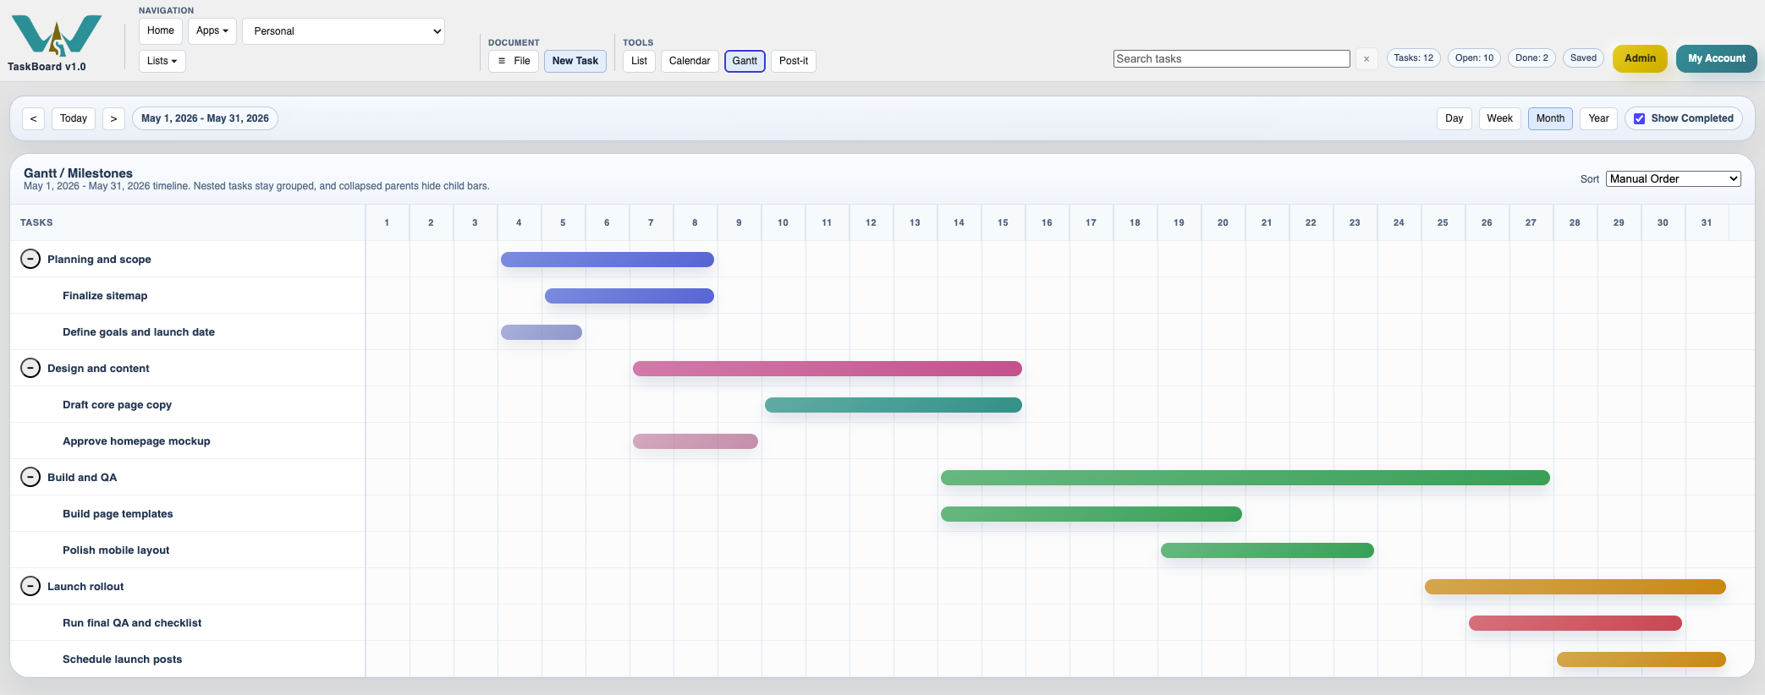Screen dimensions: 1765x695
Task: Select the Polish mobile layout task
Action: click(x=116, y=550)
